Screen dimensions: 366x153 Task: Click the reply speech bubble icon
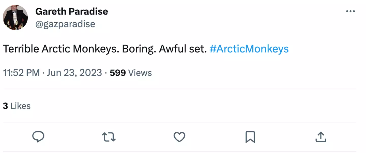(x=38, y=137)
